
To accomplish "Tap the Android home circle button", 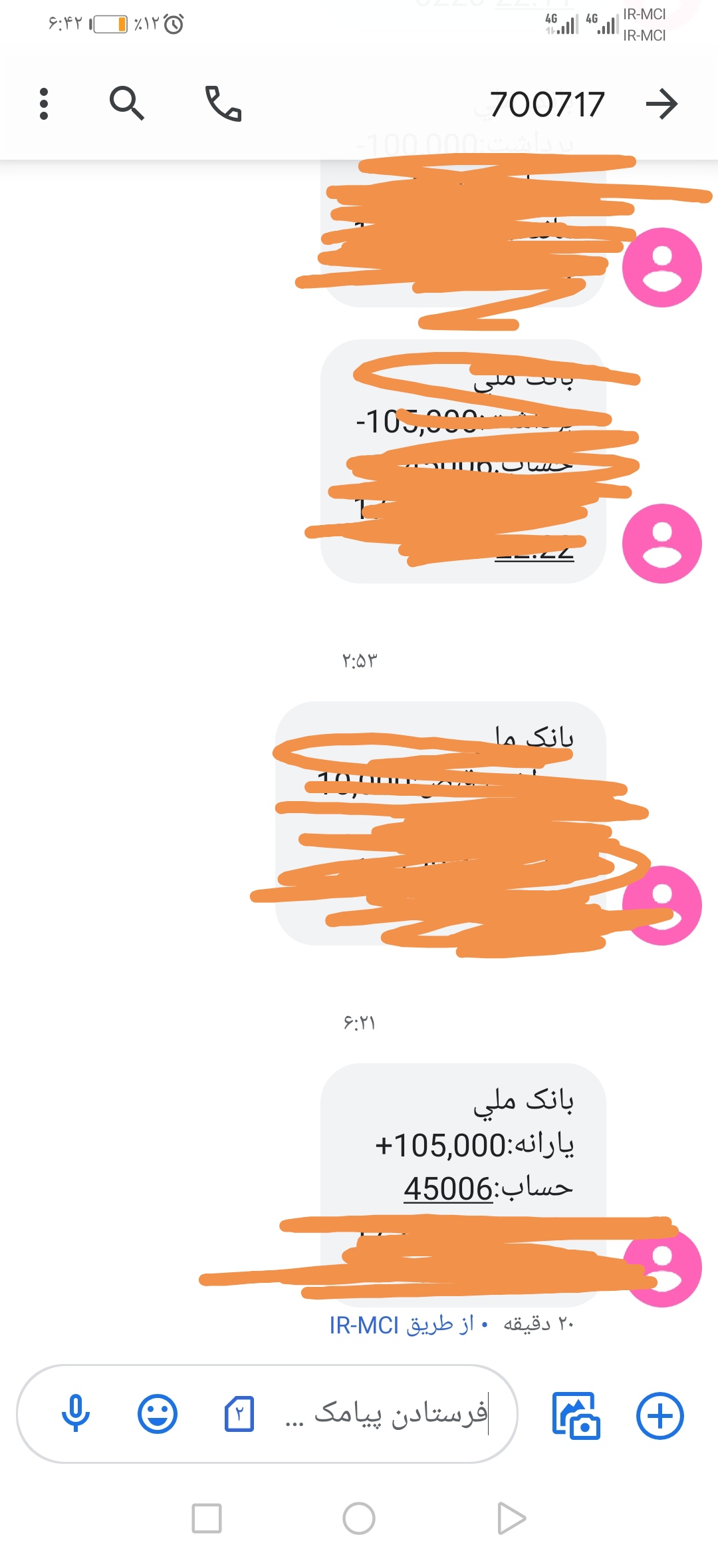I will [x=359, y=1518].
